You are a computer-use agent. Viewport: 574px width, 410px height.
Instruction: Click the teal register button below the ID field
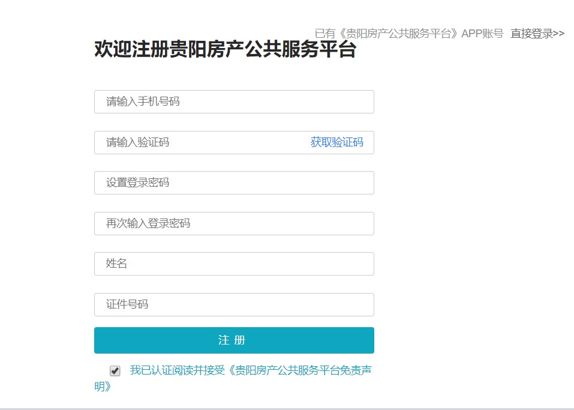point(234,340)
